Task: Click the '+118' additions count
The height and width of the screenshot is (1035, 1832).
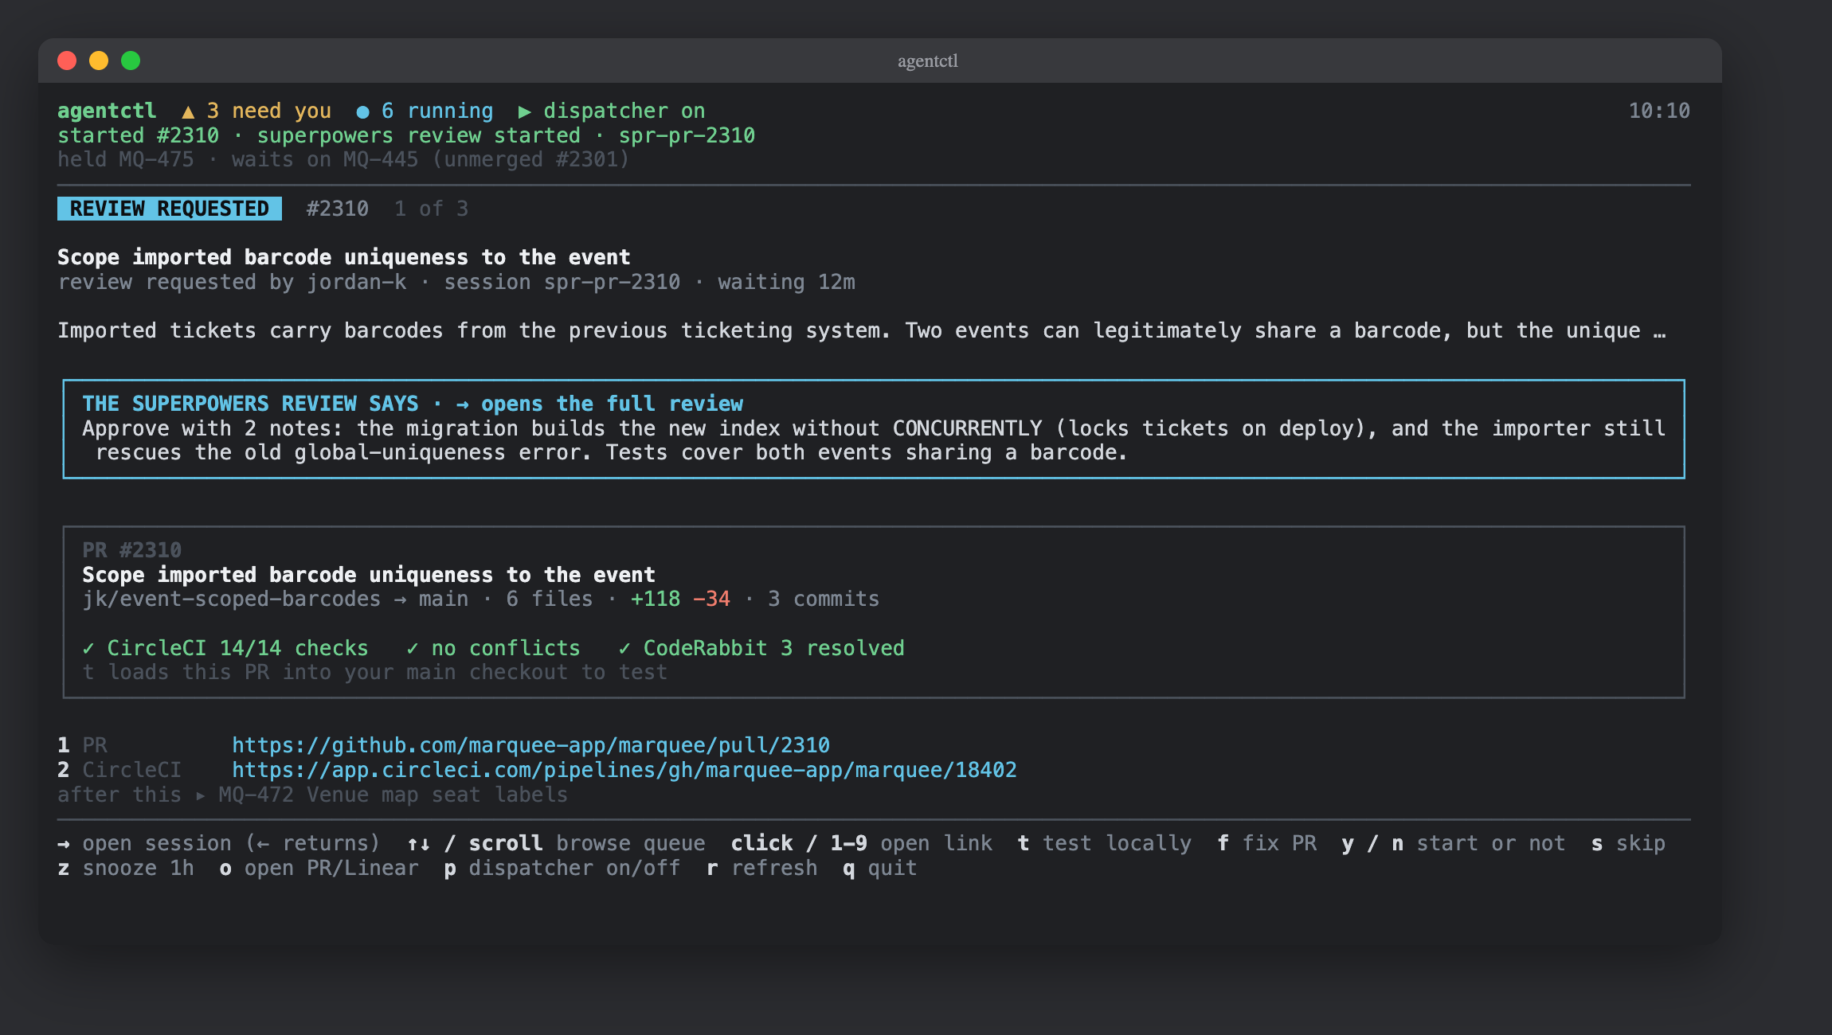Action: (x=656, y=599)
